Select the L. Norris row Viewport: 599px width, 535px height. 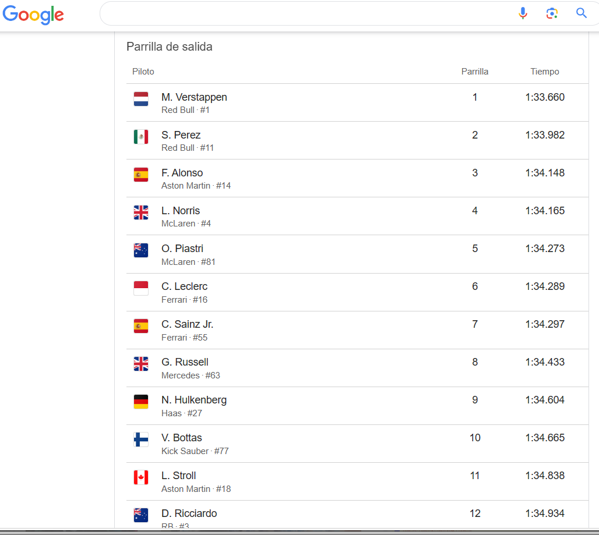357,216
